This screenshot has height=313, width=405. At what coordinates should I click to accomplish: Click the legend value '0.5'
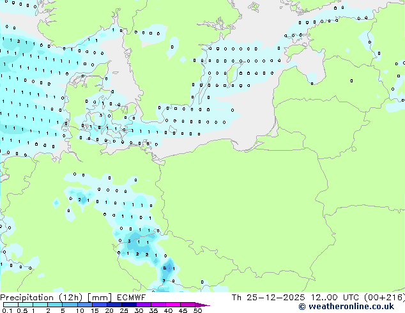pos(22,310)
